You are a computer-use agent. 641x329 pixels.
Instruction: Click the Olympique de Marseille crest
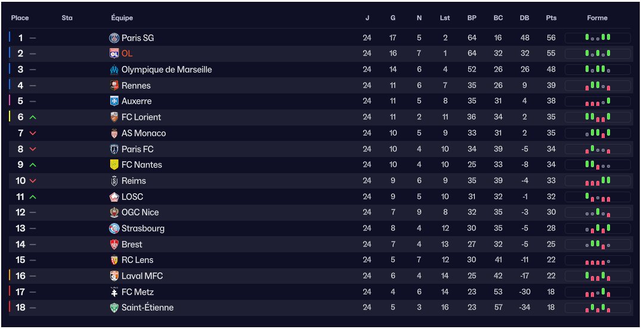pos(114,70)
